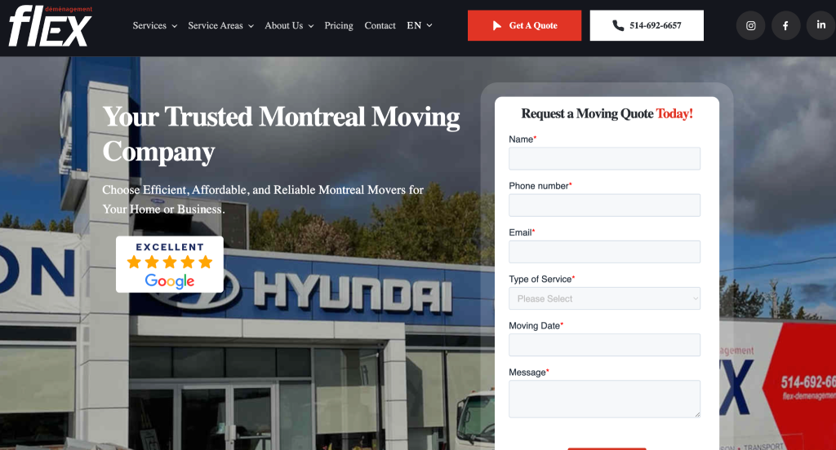This screenshot has height=450, width=836.
Task: Focus the Message text area
Action: [x=605, y=399]
